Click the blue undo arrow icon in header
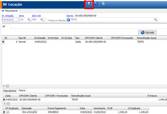 tap(96, 4)
